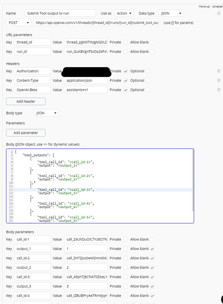The width and height of the screenshot is (223, 304).
Task: Click the <output_1> placeholder in body JSON
Action: click(68, 165)
